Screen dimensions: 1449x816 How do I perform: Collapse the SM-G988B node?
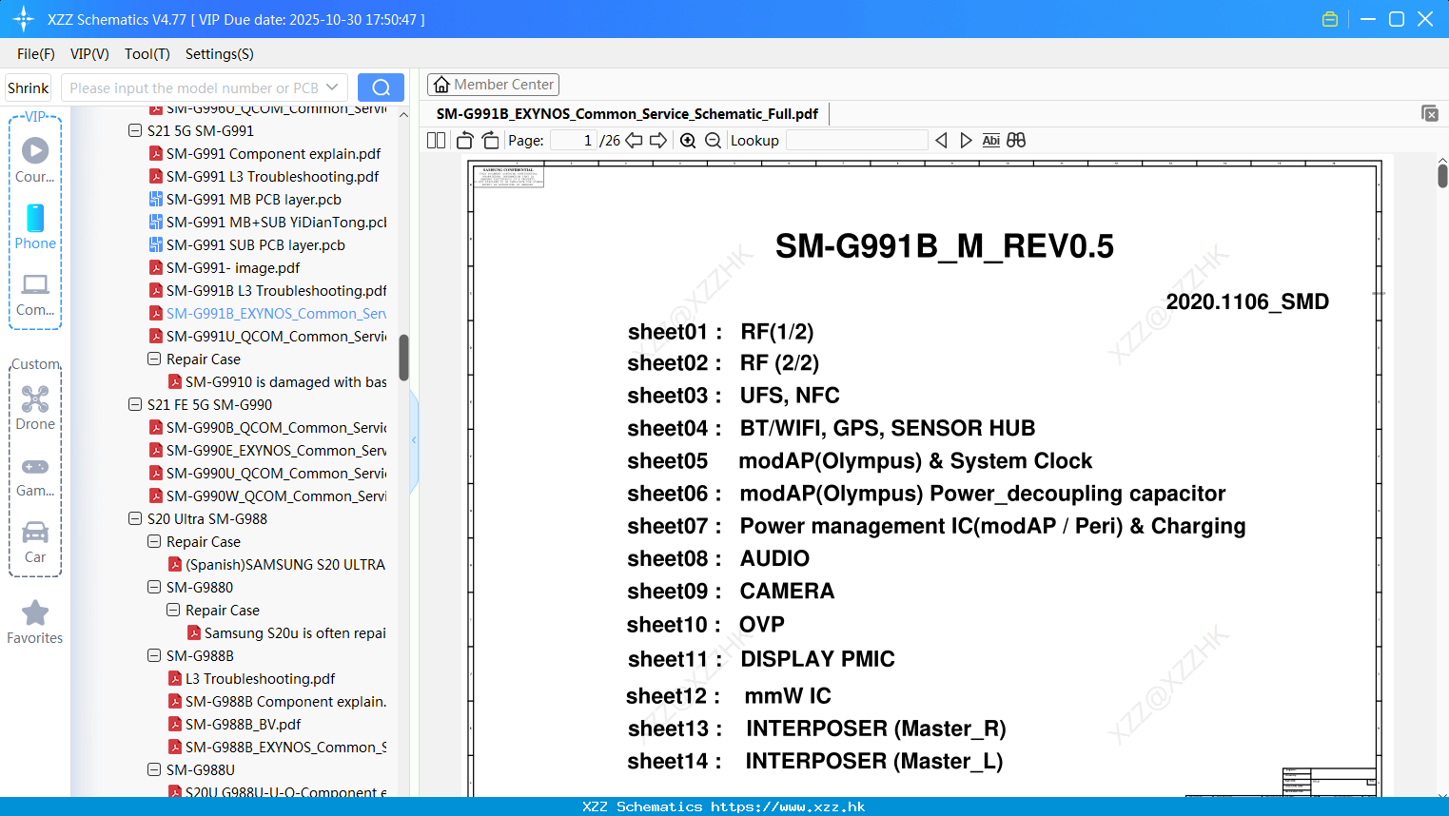pyautogui.click(x=154, y=655)
